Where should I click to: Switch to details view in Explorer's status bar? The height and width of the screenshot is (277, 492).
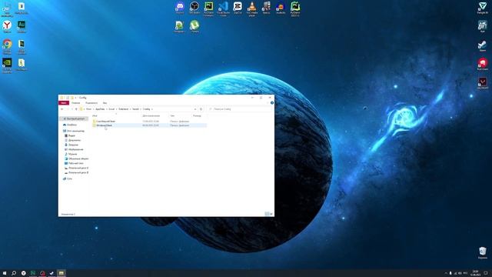(x=267, y=214)
